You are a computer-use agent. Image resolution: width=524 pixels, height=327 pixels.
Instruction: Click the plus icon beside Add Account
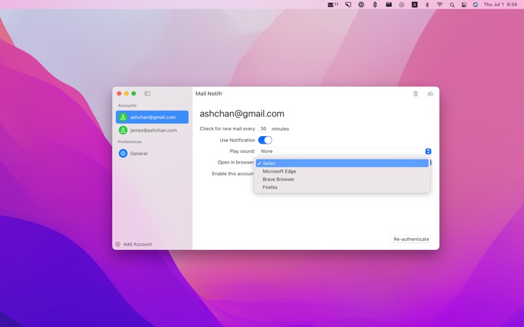[x=118, y=244]
